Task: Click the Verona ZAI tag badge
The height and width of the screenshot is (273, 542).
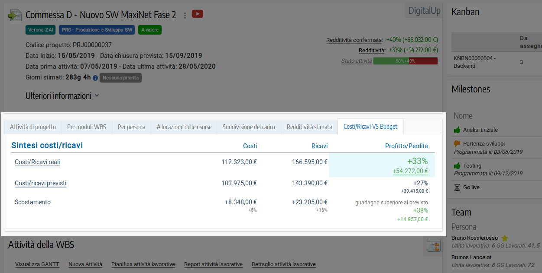Action: pos(40,30)
